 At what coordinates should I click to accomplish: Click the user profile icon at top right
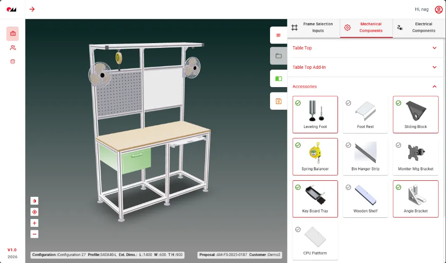click(439, 9)
